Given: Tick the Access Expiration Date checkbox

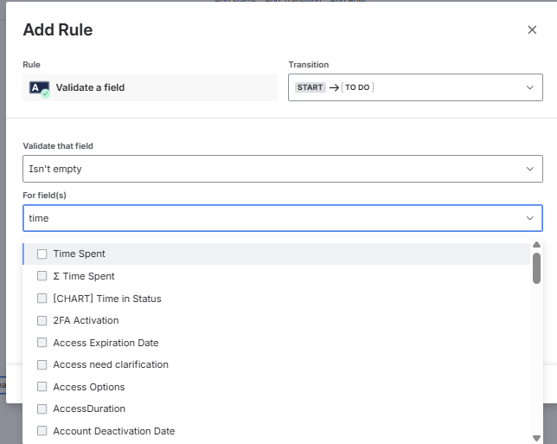Looking at the screenshot, I should click(42, 343).
